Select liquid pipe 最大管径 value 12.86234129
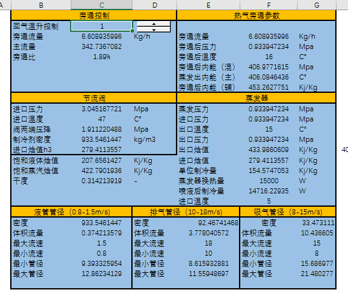This screenshot has width=348, height=299. tap(101, 274)
